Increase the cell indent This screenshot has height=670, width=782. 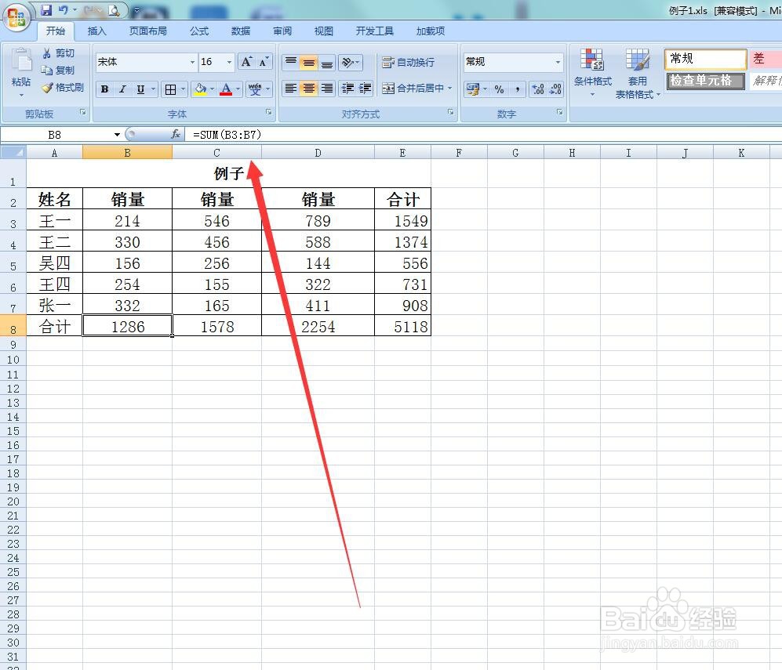click(x=365, y=89)
